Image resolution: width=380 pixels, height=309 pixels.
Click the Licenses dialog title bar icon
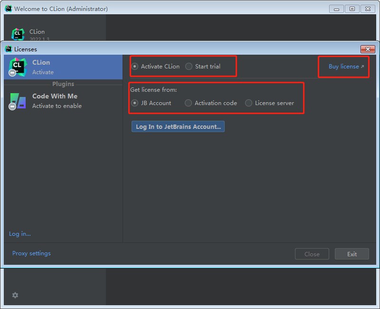tap(9, 49)
